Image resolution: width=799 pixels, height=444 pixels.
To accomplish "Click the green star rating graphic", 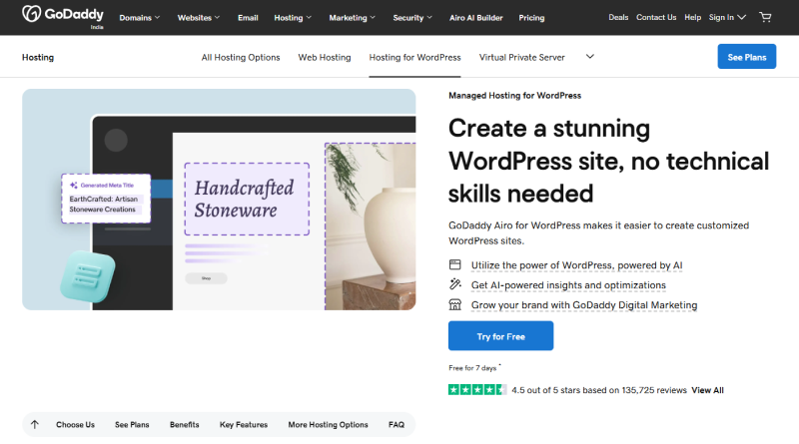I will coord(477,389).
